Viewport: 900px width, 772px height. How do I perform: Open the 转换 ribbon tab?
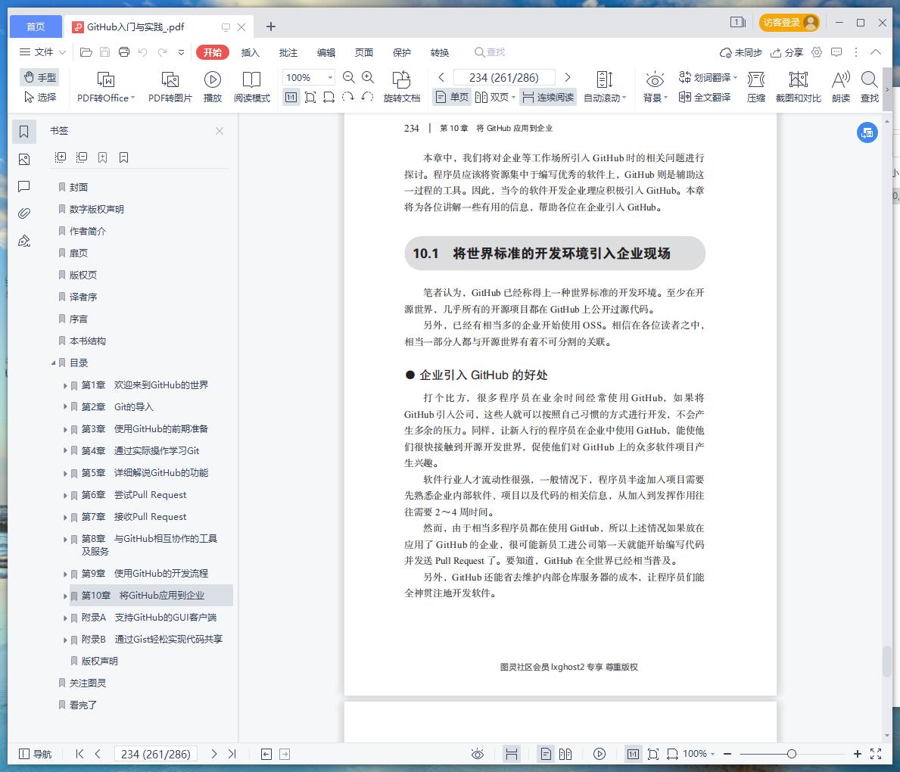pos(440,52)
